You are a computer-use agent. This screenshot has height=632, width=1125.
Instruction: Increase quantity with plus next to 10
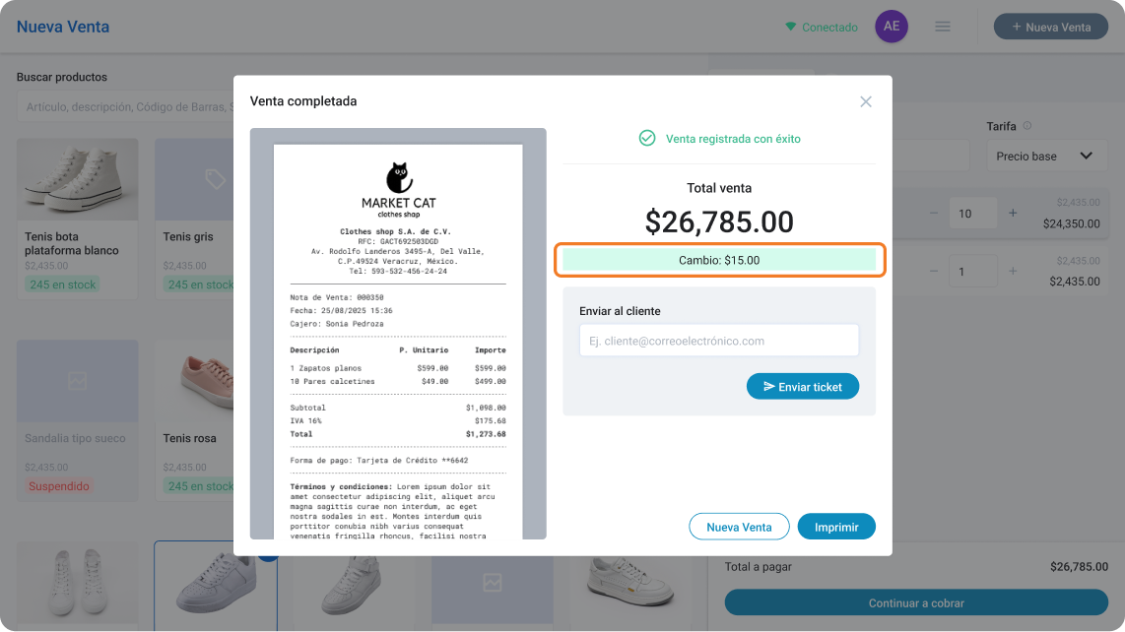(x=1013, y=213)
